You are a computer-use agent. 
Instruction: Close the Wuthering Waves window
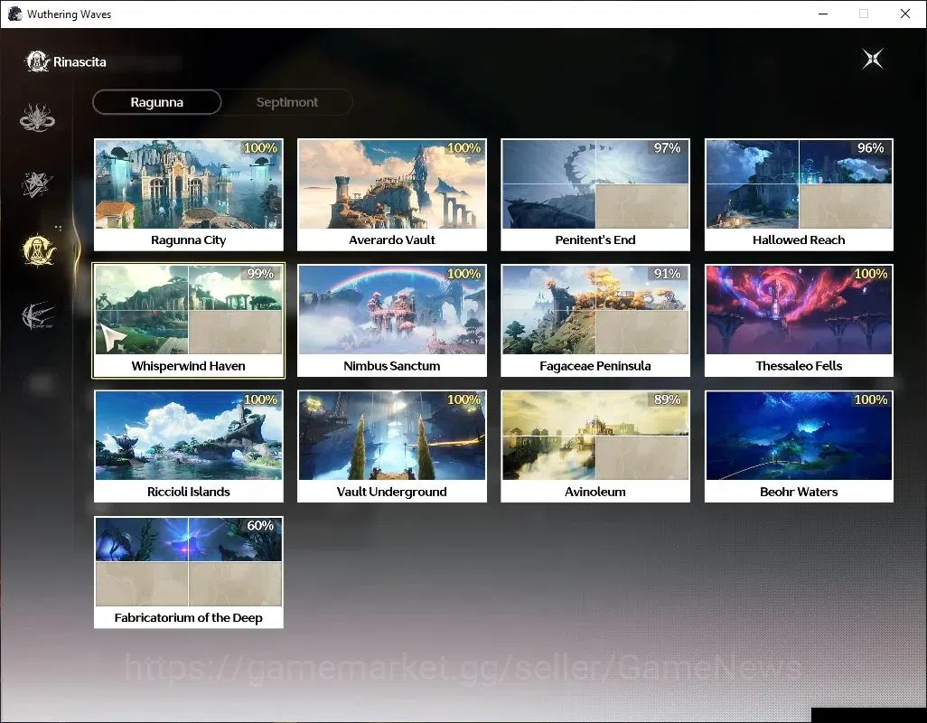(x=904, y=14)
